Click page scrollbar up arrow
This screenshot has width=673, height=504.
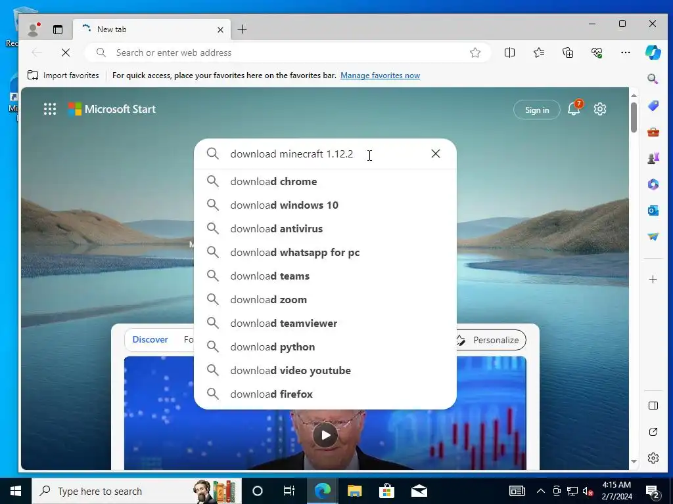[x=634, y=95]
